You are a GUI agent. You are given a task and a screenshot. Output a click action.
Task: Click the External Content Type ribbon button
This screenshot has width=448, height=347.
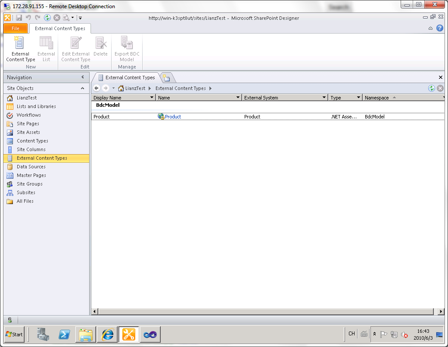(20, 49)
